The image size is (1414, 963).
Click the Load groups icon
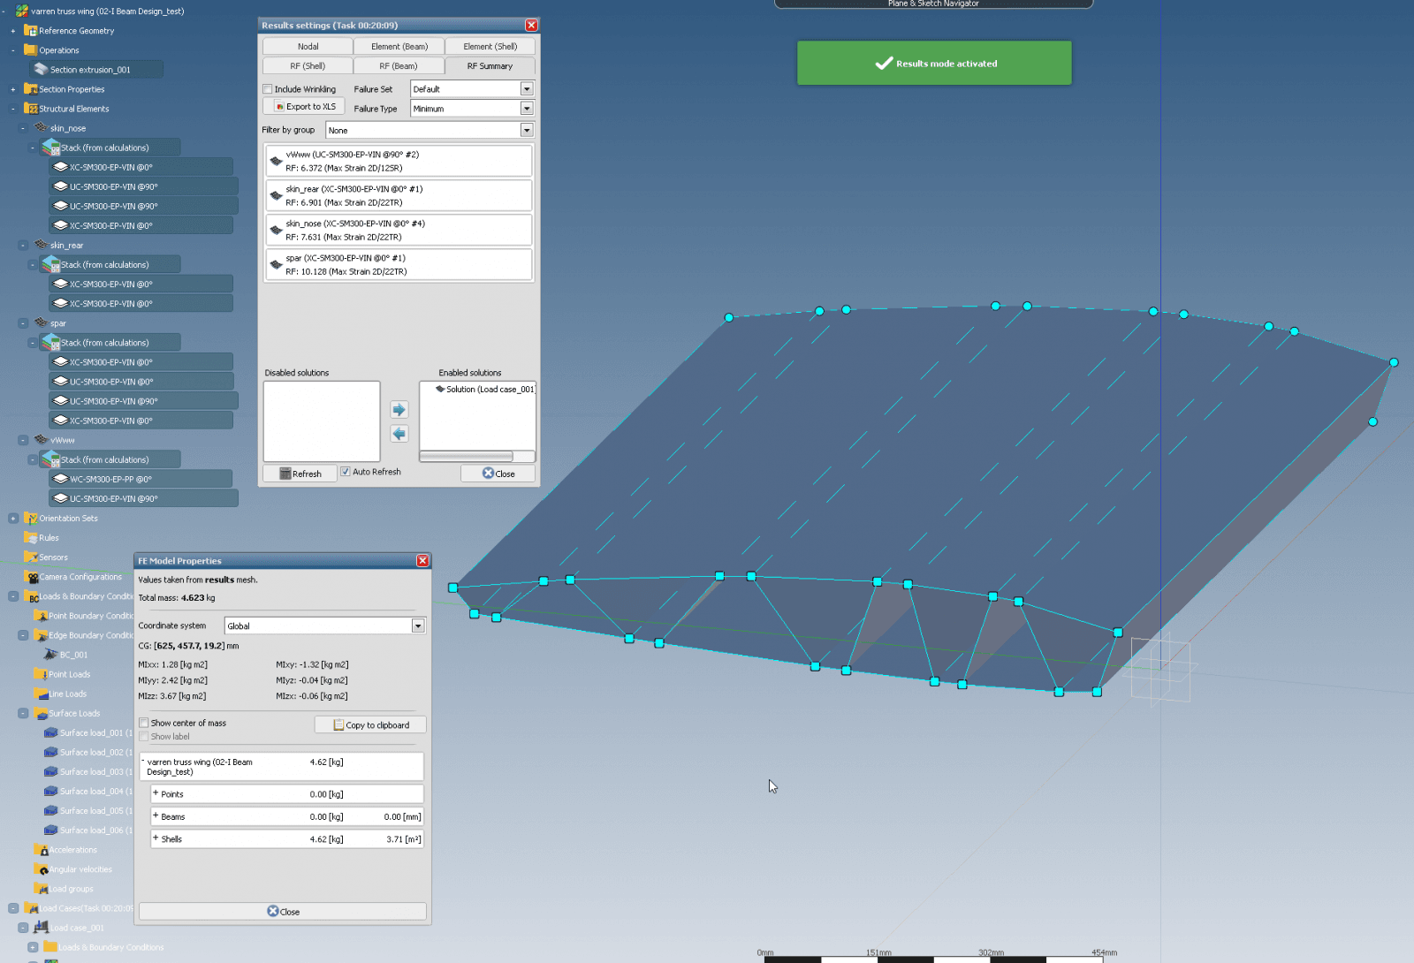(41, 889)
